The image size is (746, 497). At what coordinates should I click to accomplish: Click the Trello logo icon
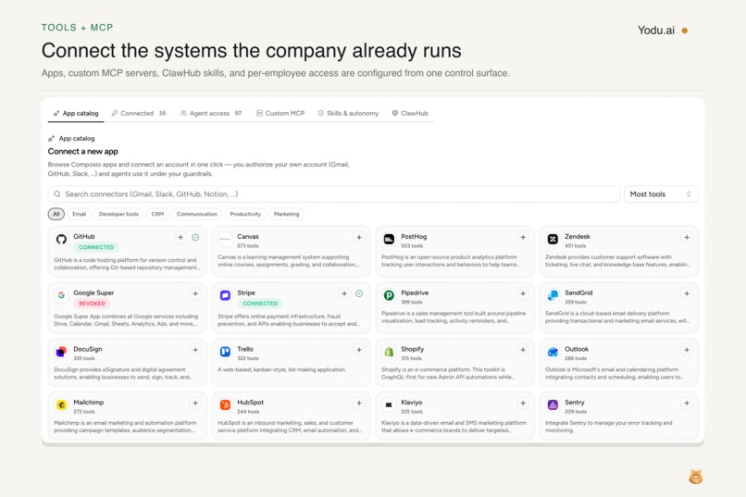coord(225,352)
